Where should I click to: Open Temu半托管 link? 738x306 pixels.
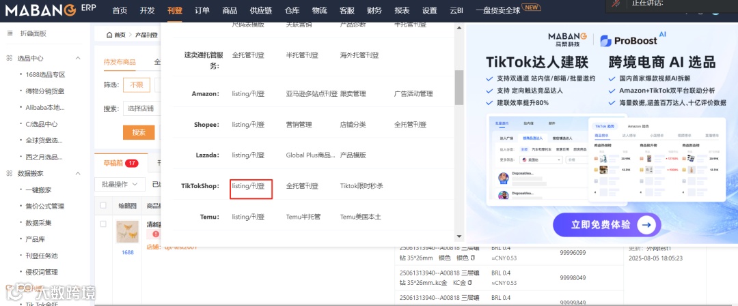tap(303, 217)
